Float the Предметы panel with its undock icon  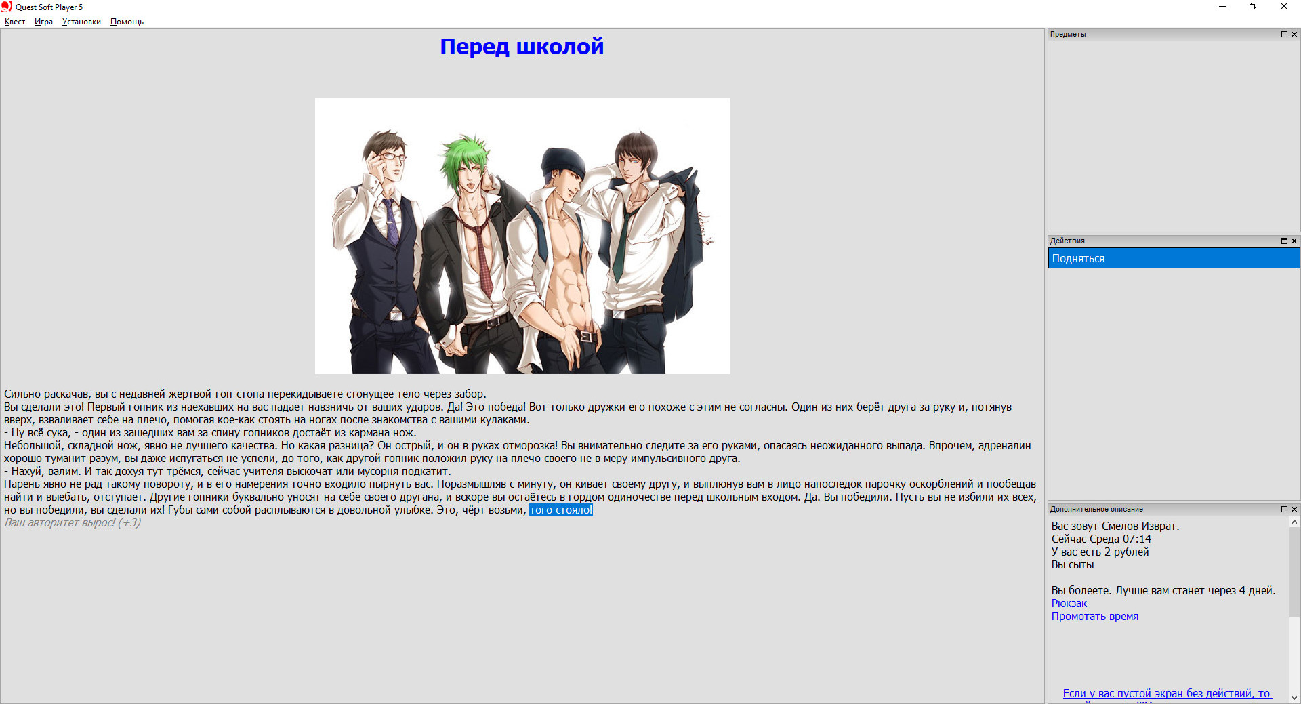point(1284,34)
